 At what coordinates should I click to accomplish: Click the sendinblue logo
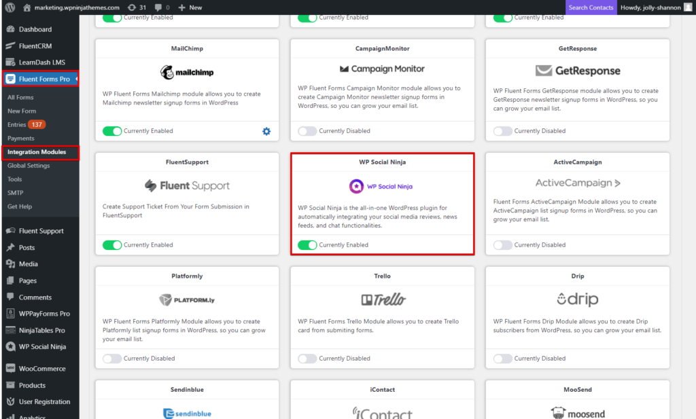click(x=187, y=414)
